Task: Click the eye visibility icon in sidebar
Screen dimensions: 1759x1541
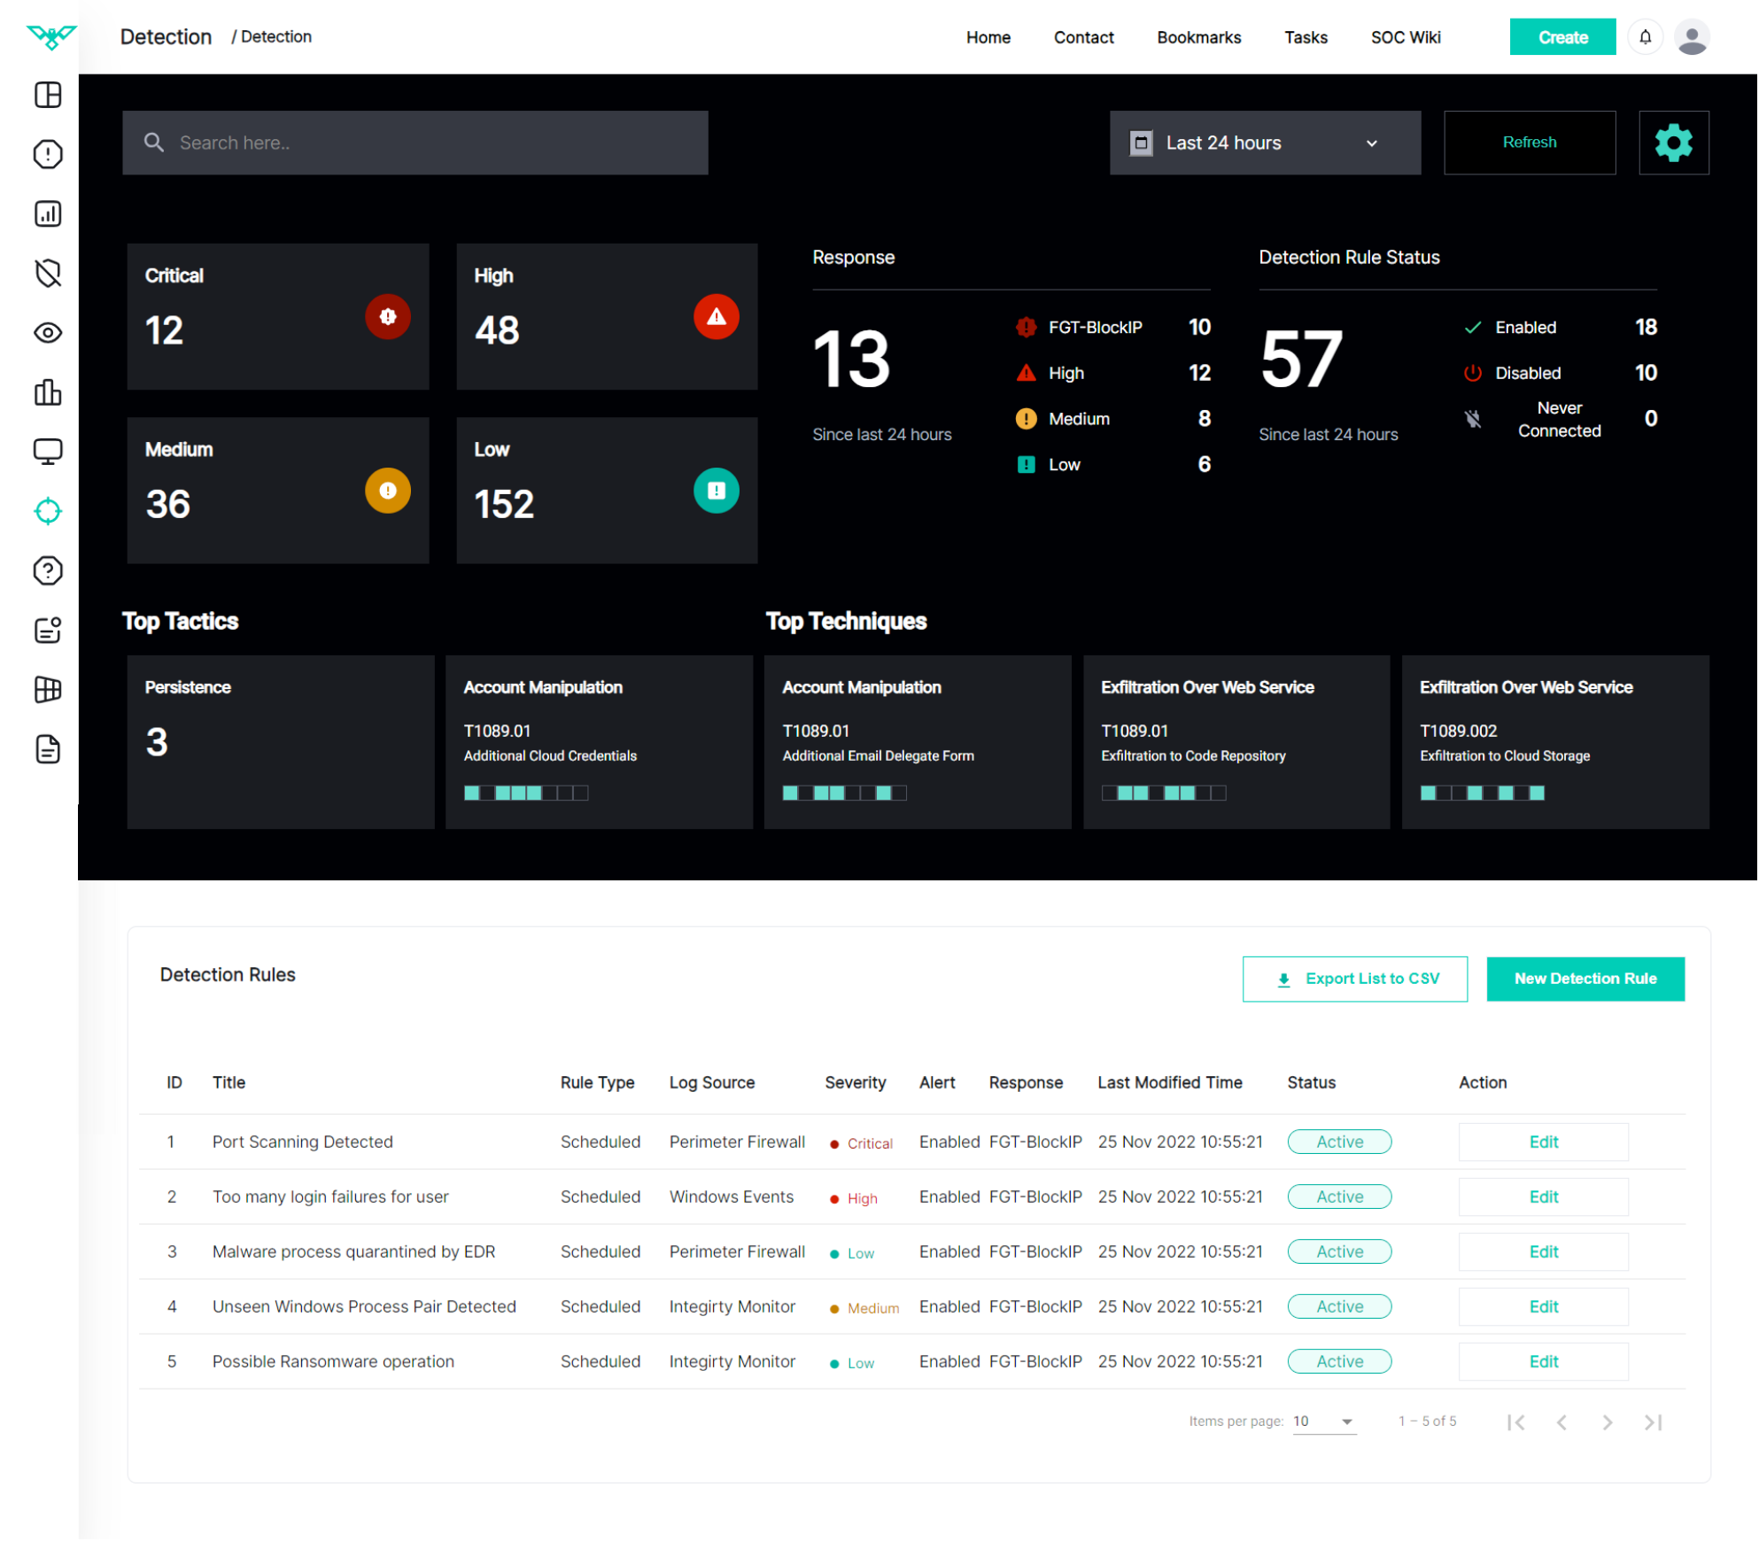Action: click(x=48, y=333)
